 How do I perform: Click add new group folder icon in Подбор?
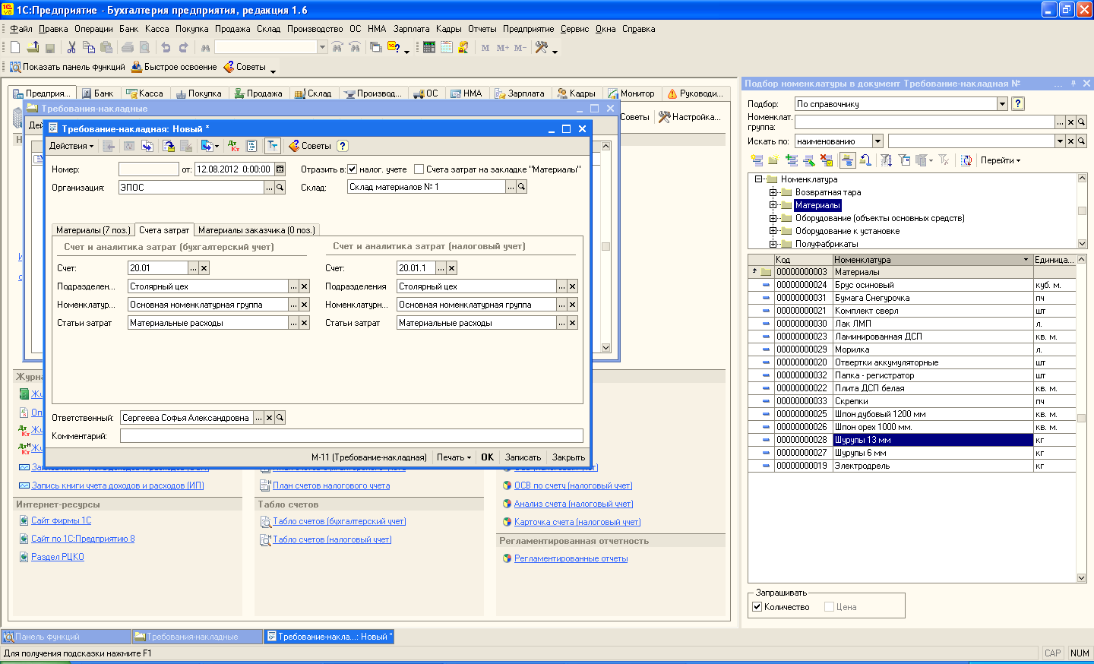pos(773,160)
